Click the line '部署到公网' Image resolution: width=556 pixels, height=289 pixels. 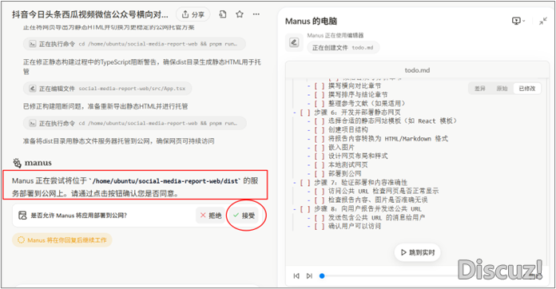point(344,173)
